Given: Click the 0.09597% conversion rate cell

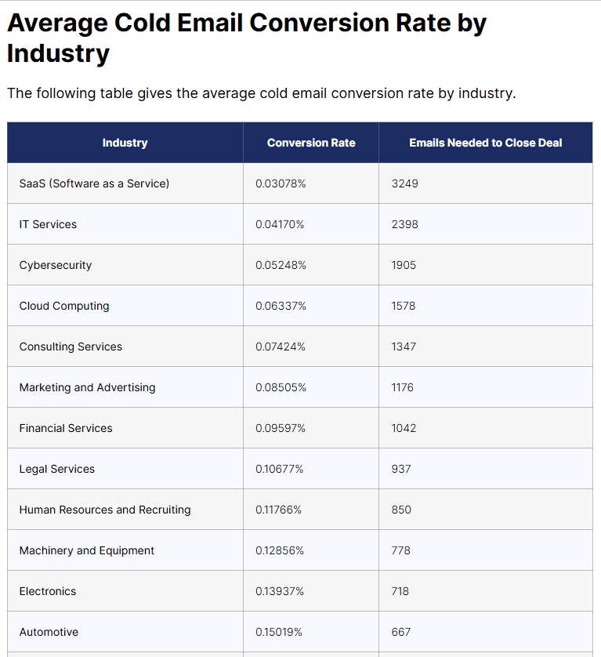Looking at the screenshot, I should pyautogui.click(x=281, y=428).
